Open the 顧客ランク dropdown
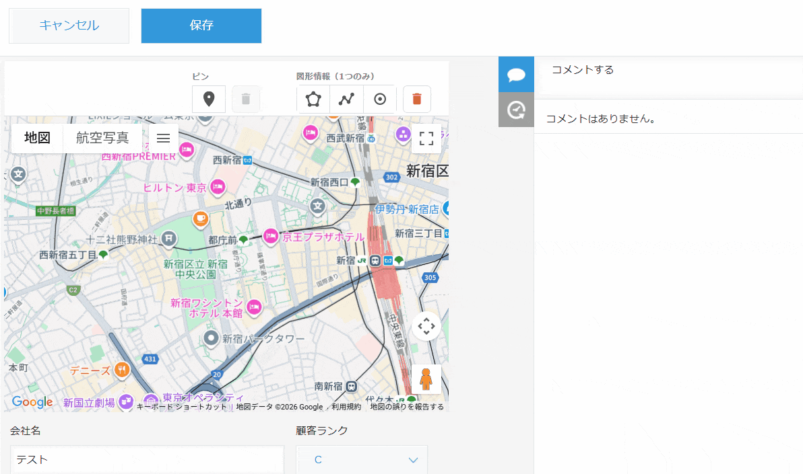This screenshot has width=803, height=474. 362,459
